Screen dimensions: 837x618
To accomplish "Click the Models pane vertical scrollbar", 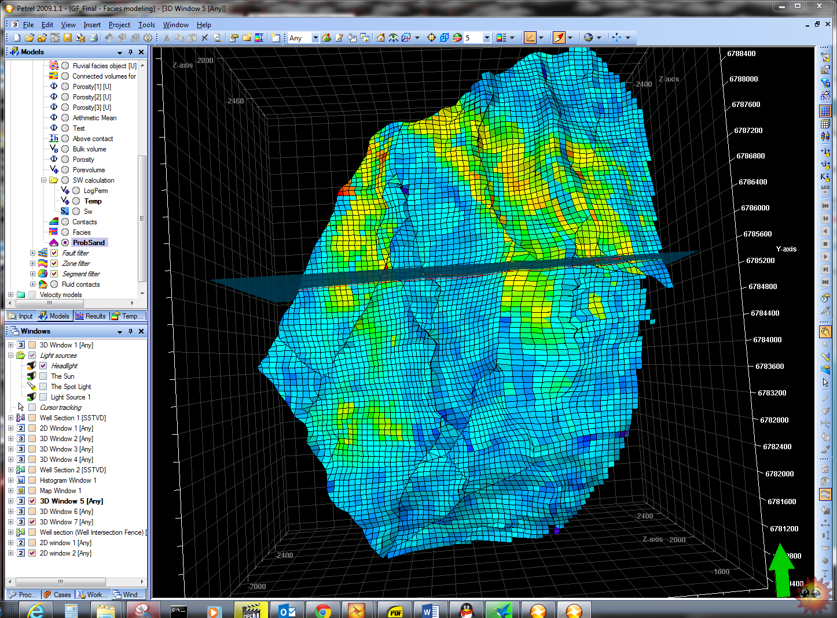I will pyautogui.click(x=142, y=219).
